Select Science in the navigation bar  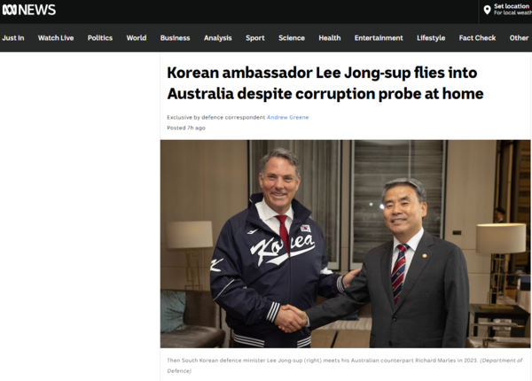pos(292,38)
